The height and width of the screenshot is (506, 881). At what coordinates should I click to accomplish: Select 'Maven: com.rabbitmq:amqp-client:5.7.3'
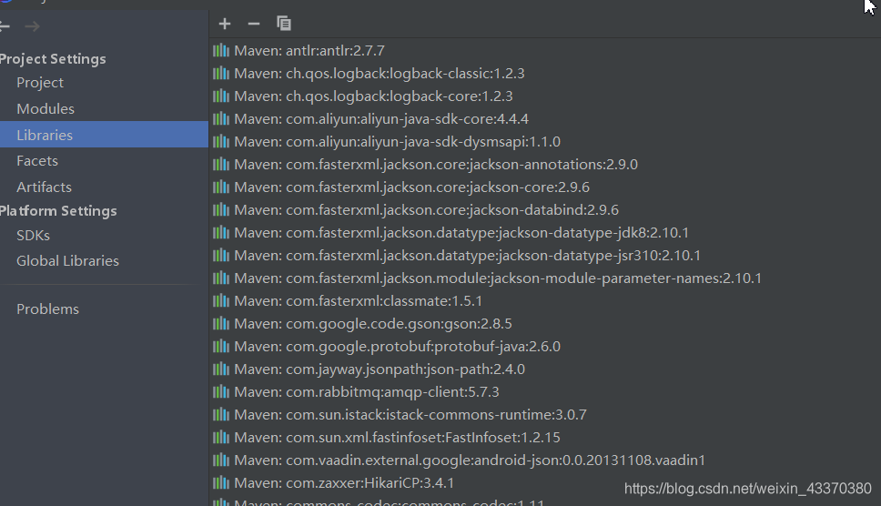click(x=367, y=391)
